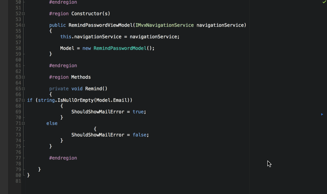Click the 'private' keyword on line 65
The height and width of the screenshot is (194, 327).
(x=59, y=89)
